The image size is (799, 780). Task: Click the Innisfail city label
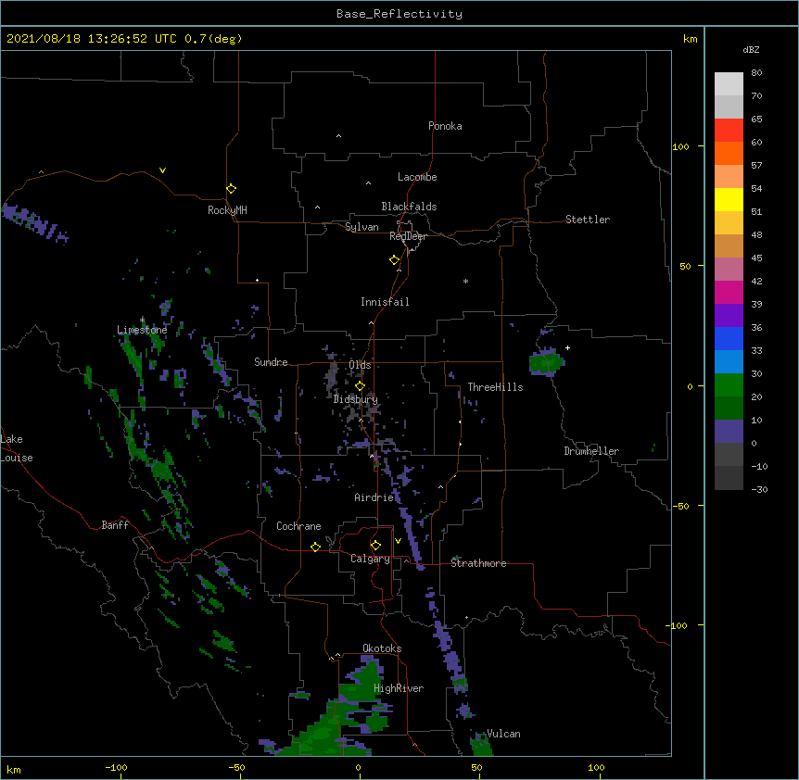pyautogui.click(x=385, y=302)
